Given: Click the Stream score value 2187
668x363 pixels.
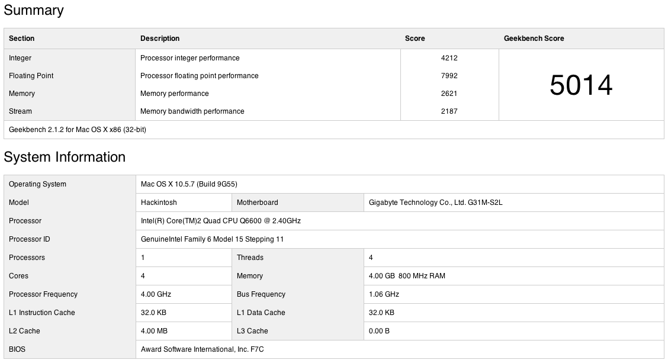Looking at the screenshot, I should [x=449, y=111].
